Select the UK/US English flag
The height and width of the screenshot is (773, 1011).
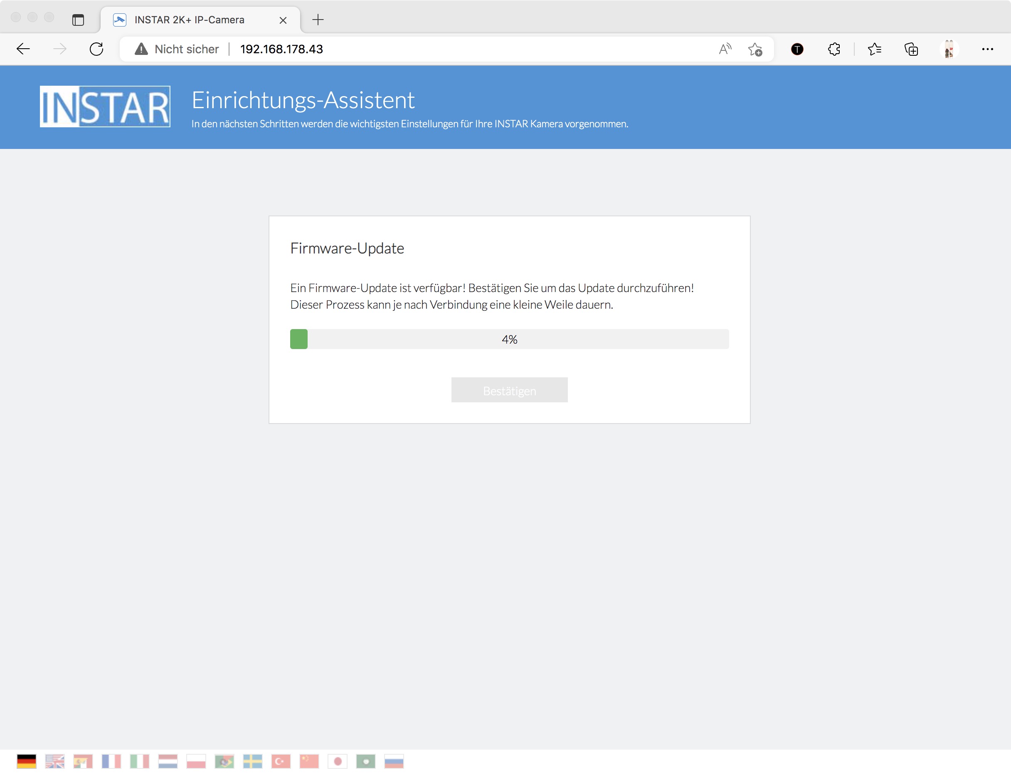(x=55, y=761)
